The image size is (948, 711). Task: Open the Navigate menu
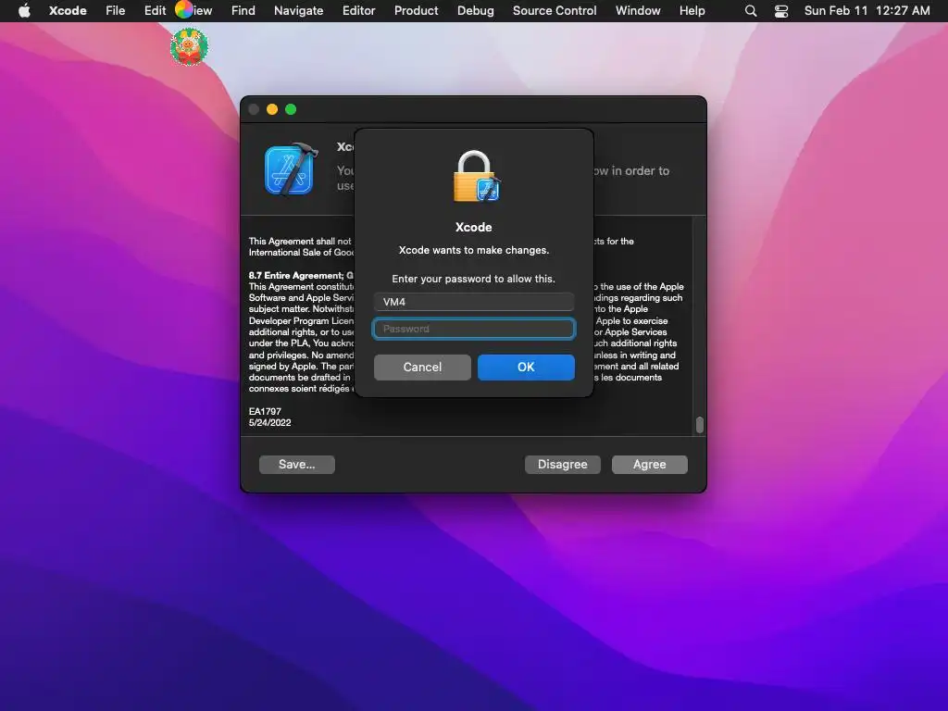coord(298,10)
